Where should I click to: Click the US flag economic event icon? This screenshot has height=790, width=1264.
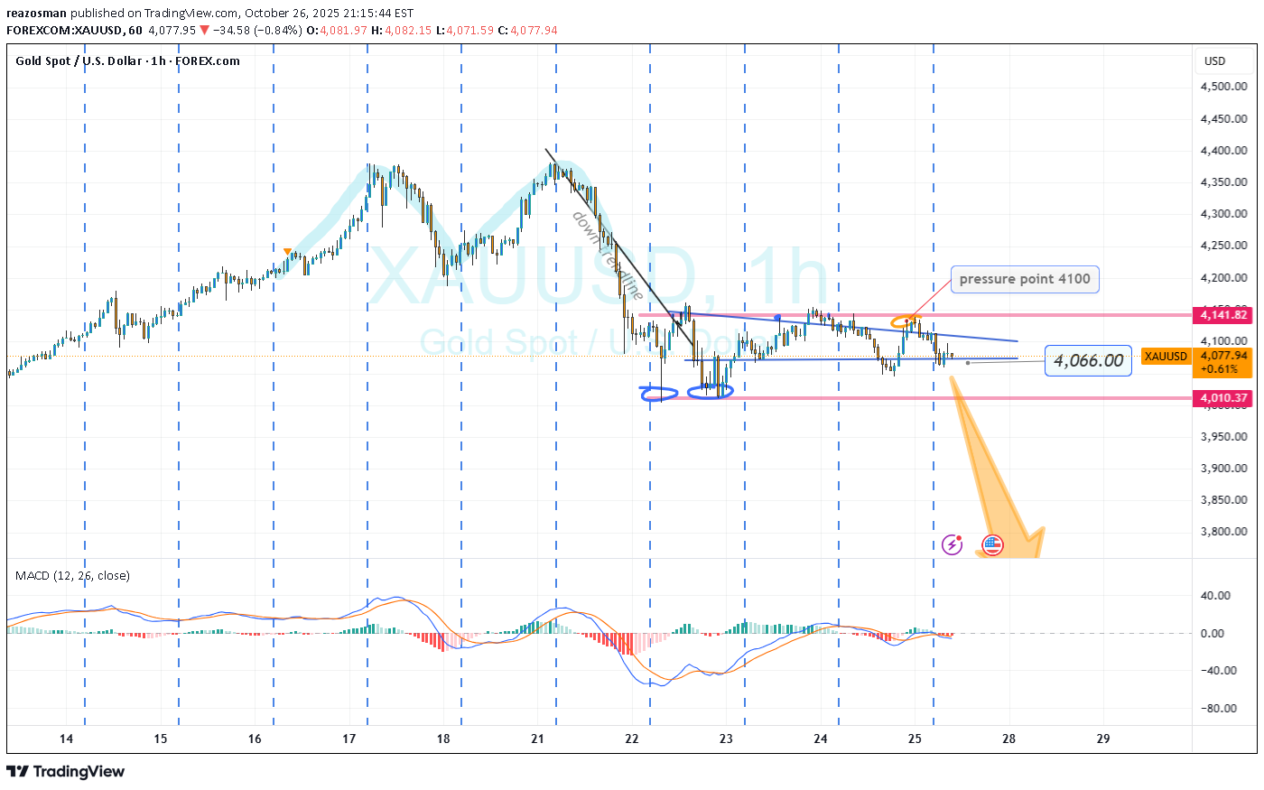tap(992, 544)
